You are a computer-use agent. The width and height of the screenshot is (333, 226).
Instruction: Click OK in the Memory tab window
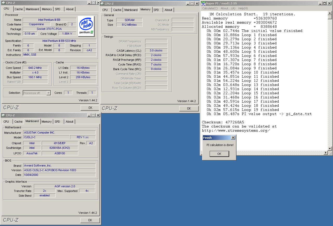click(x=189, y=109)
